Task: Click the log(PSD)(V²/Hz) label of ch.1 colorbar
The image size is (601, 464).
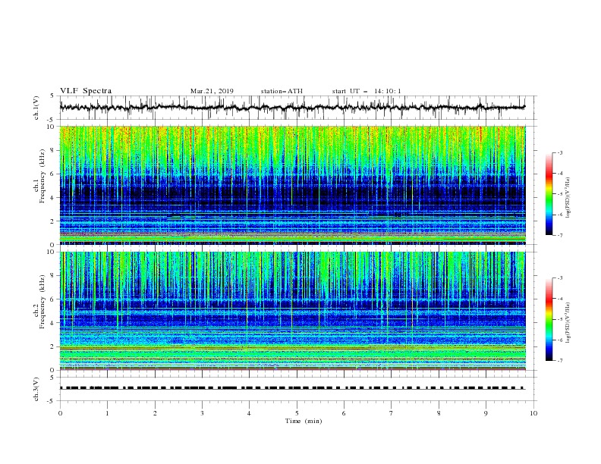Action: click(x=568, y=198)
